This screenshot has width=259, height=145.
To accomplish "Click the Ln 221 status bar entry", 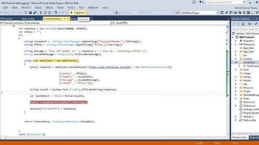I will tap(200, 143).
